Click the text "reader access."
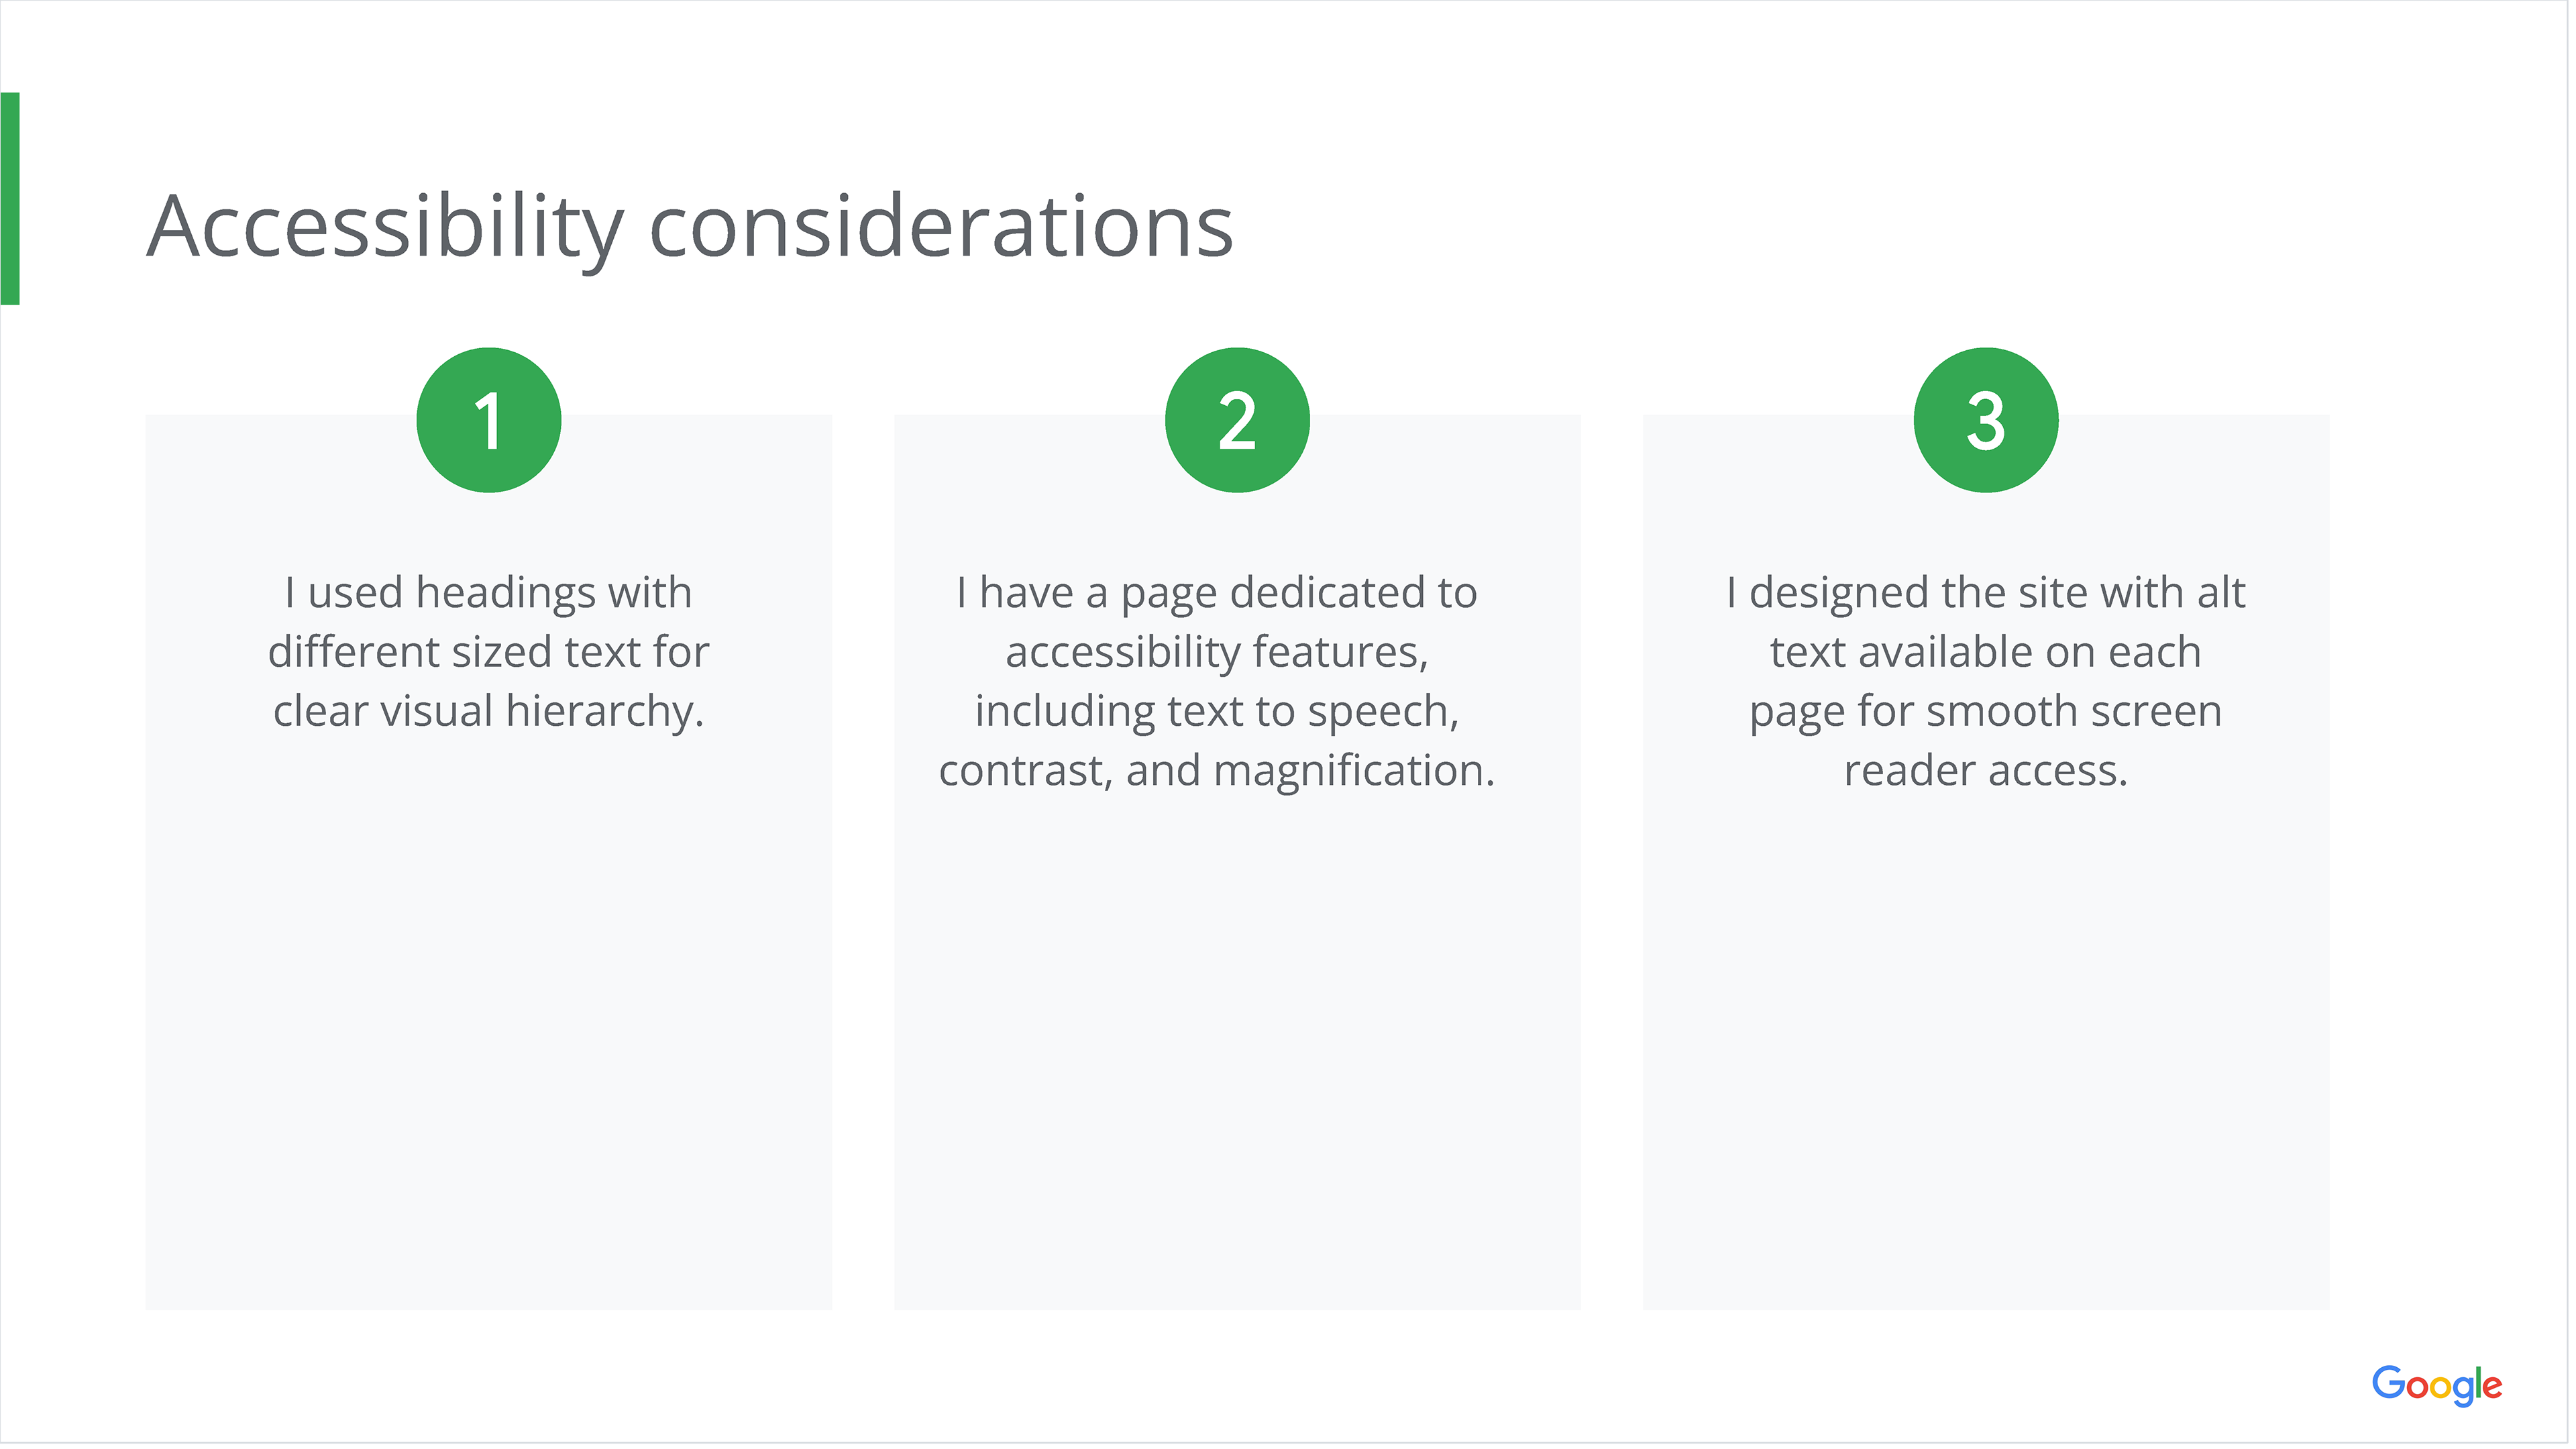The image size is (2576, 1449). (1985, 771)
